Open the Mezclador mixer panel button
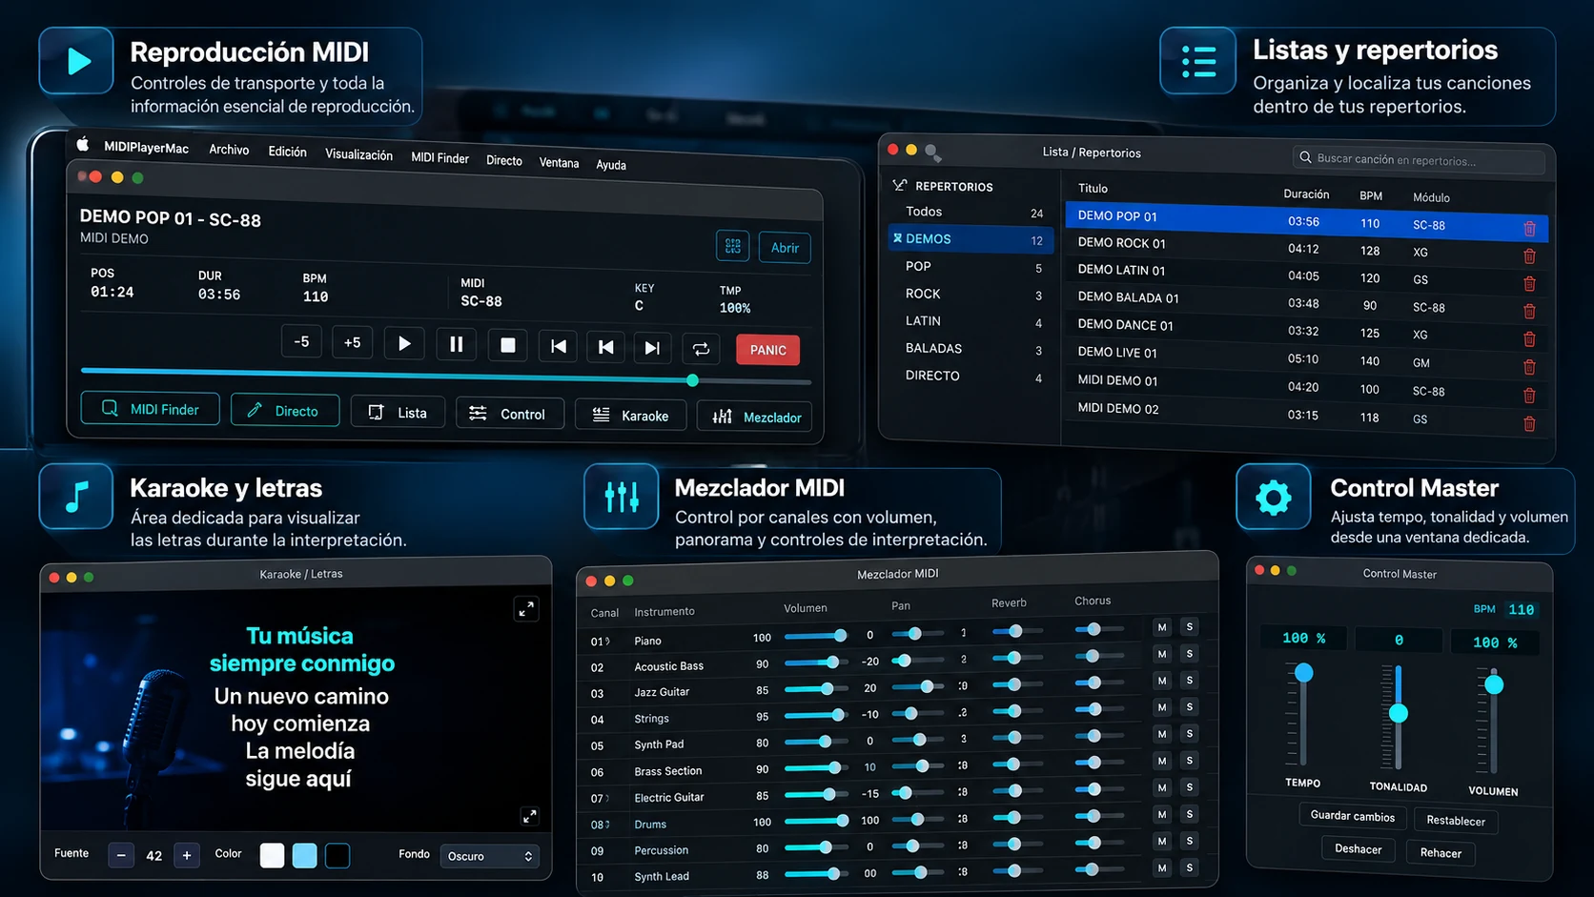Viewport: 1594px width, 897px height. click(755, 417)
